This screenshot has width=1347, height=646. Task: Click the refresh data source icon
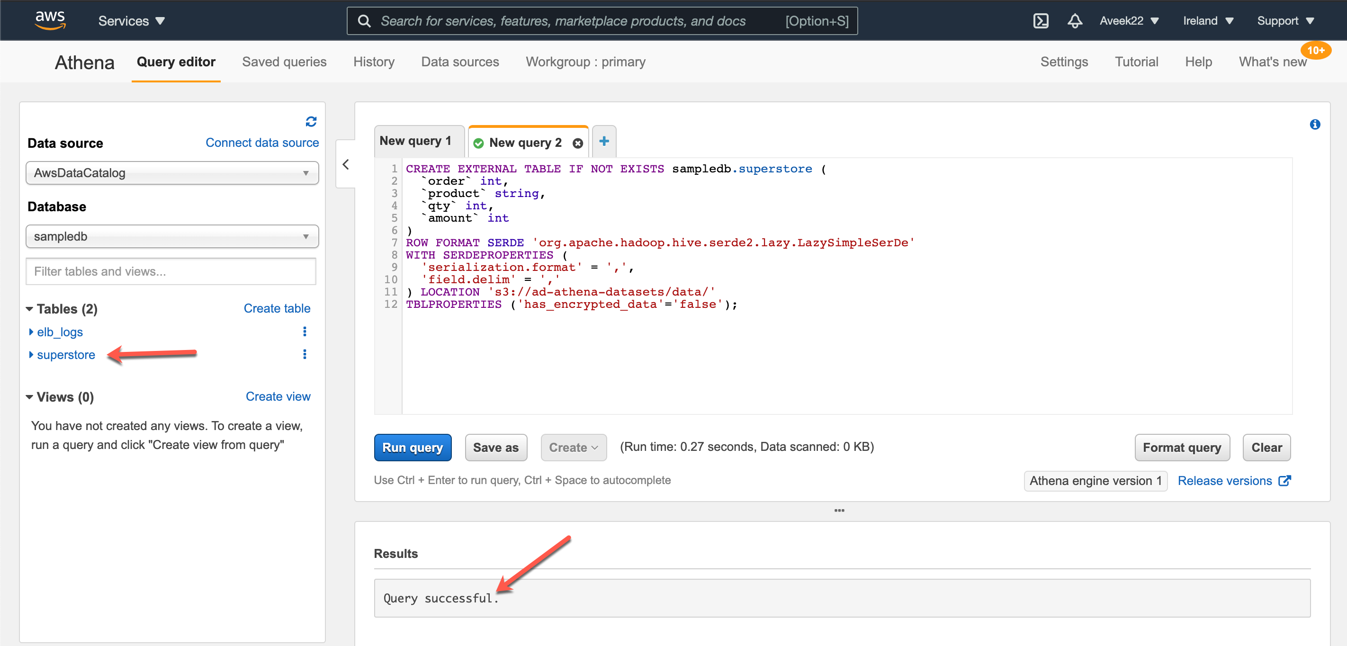tap(311, 121)
